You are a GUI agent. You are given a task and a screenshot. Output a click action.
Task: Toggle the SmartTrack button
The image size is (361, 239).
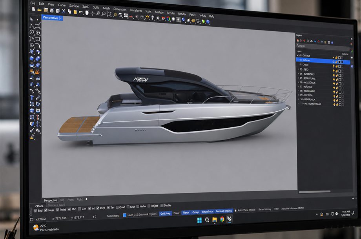(207, 212)
